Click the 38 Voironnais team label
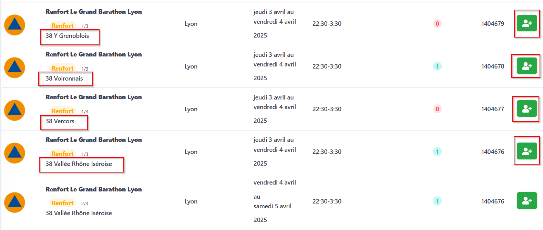Screen dimensions: 543x230 pyautogui.click(x=64, y=79)
